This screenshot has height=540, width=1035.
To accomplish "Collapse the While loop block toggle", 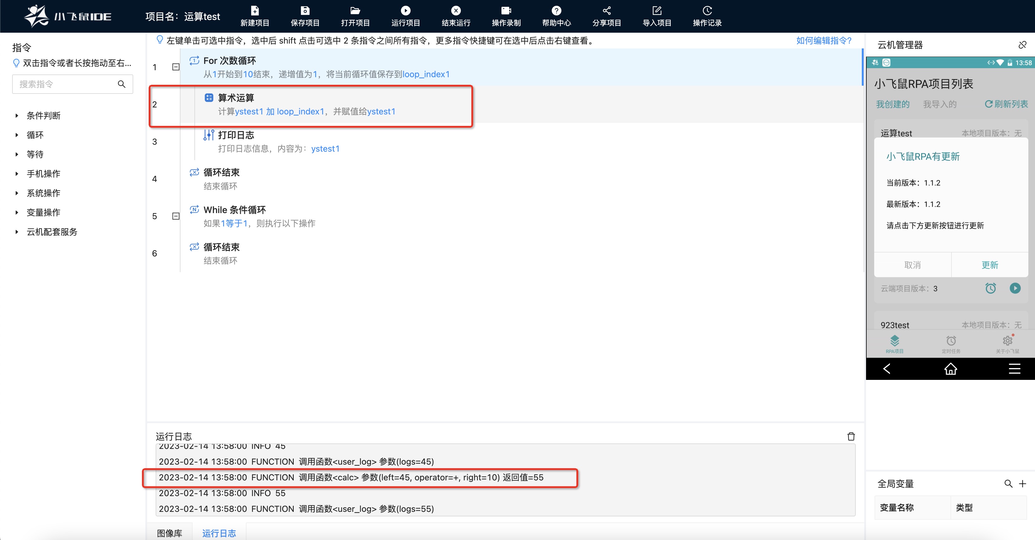I will 176,216.
